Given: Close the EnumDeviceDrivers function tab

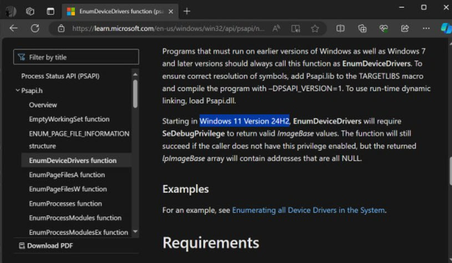Looking at the screenshot, I should coord(171,12).
